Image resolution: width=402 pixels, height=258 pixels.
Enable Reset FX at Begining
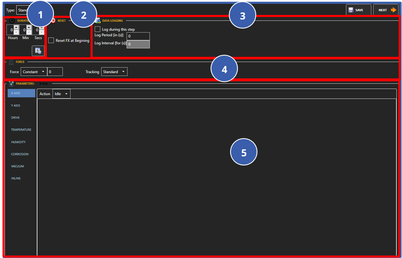(51, 40)
